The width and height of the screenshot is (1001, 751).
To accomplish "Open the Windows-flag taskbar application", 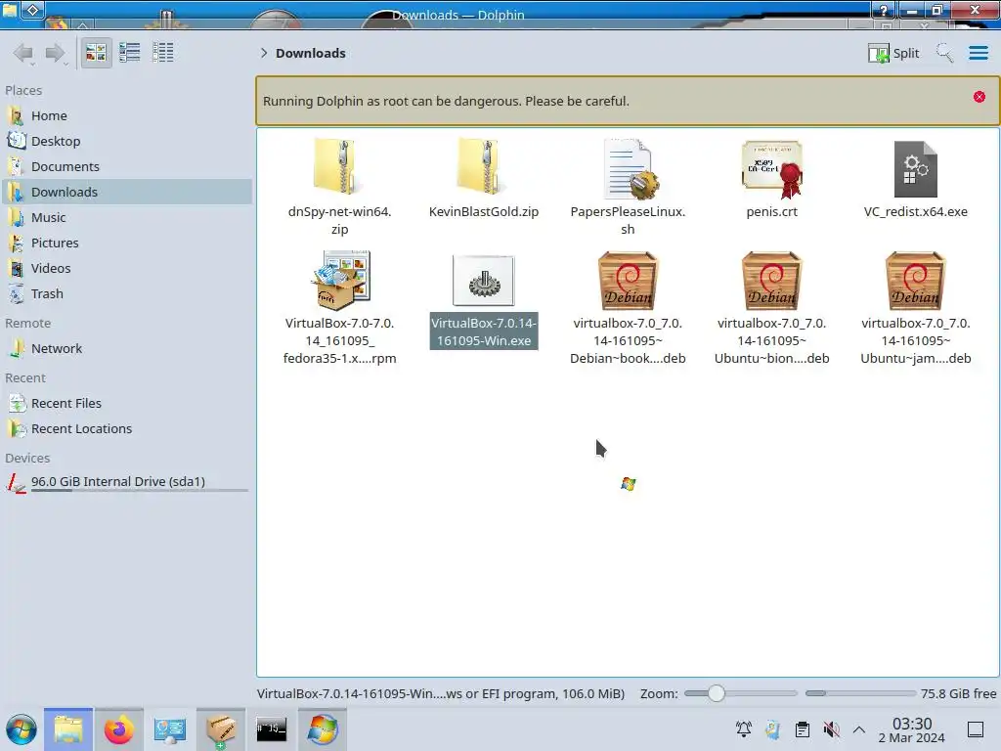I will [x=323, y=729].
